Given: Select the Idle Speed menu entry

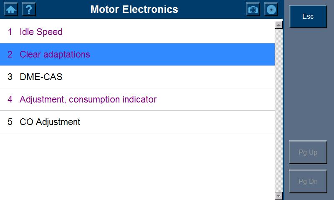Looking at the screenshot, I should 41,32.
